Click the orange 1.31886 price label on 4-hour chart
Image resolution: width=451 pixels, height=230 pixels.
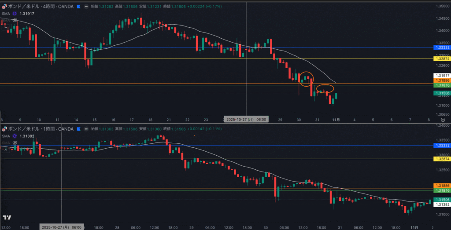pyautogui.click(x=441, y=81)
